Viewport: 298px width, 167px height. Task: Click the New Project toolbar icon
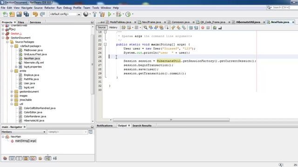(x=12, y=14)
